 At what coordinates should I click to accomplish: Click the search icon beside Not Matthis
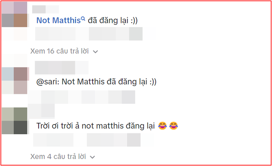click(x=83, y=19)
